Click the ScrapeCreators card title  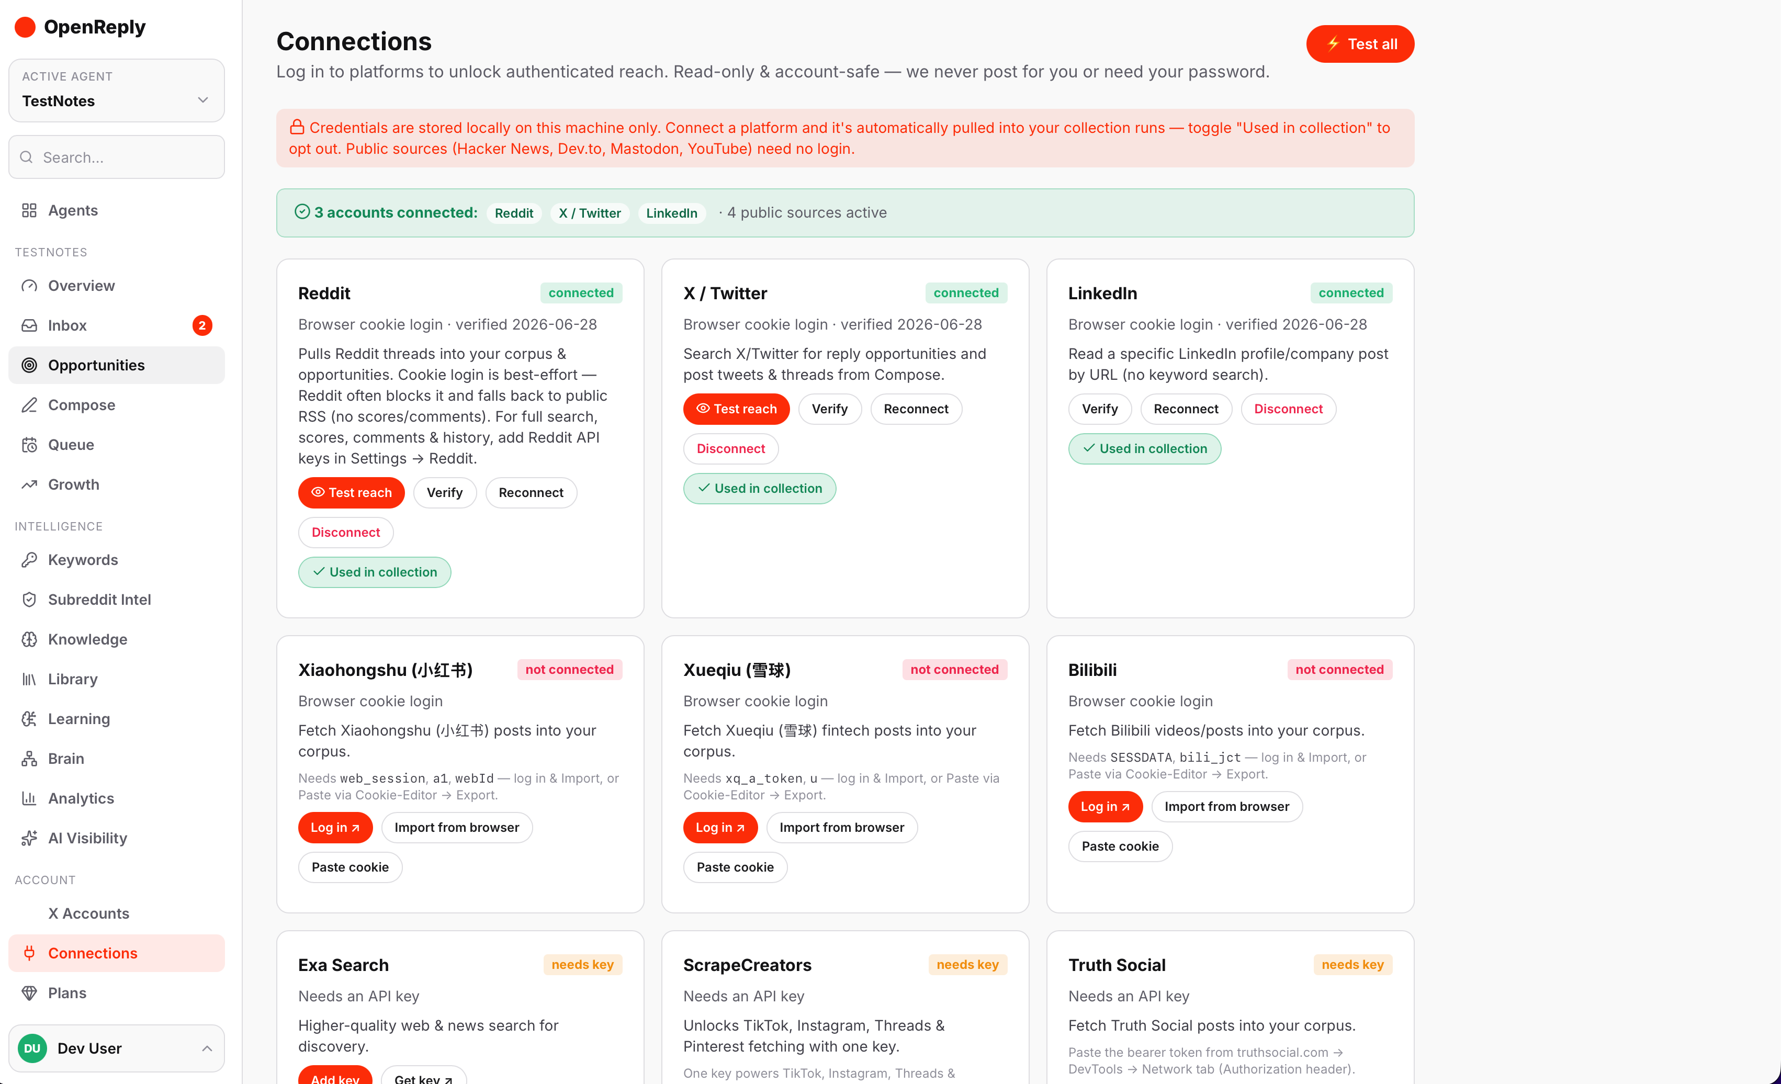[747, 965]
